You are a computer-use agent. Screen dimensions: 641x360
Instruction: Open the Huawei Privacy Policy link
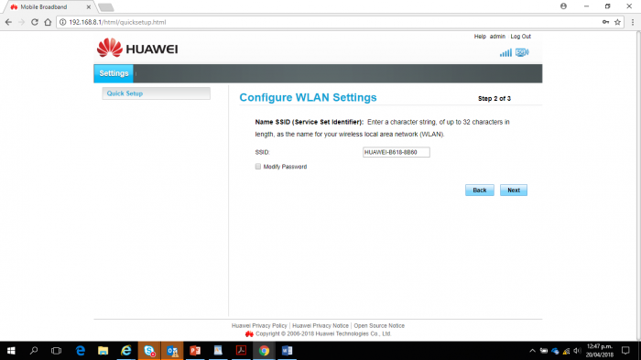click(x=259, y=325)
